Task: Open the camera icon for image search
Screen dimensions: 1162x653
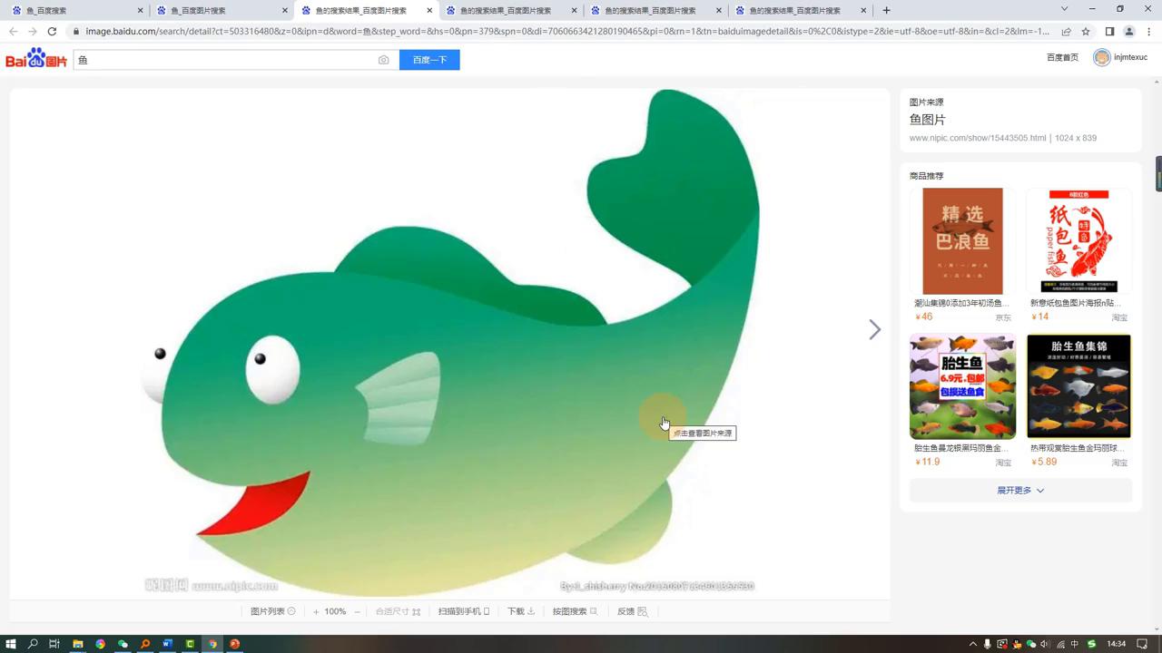Action: tap(383, 60)
